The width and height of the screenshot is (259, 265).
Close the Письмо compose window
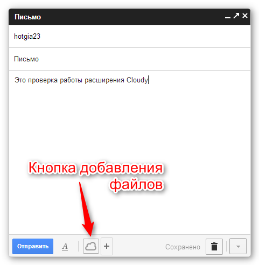245,16
